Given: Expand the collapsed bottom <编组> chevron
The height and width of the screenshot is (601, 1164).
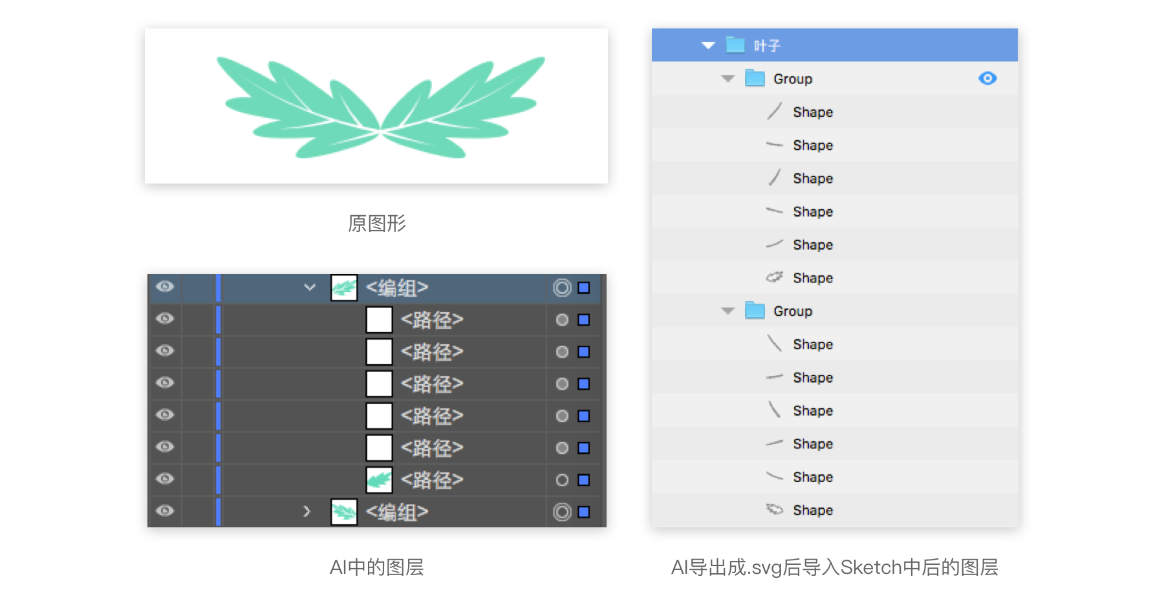Looking at the screenshot, I should click(307, 511).
